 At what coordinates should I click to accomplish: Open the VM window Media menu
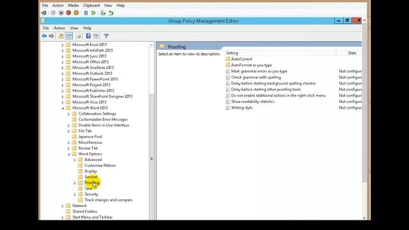click(73, 5)
